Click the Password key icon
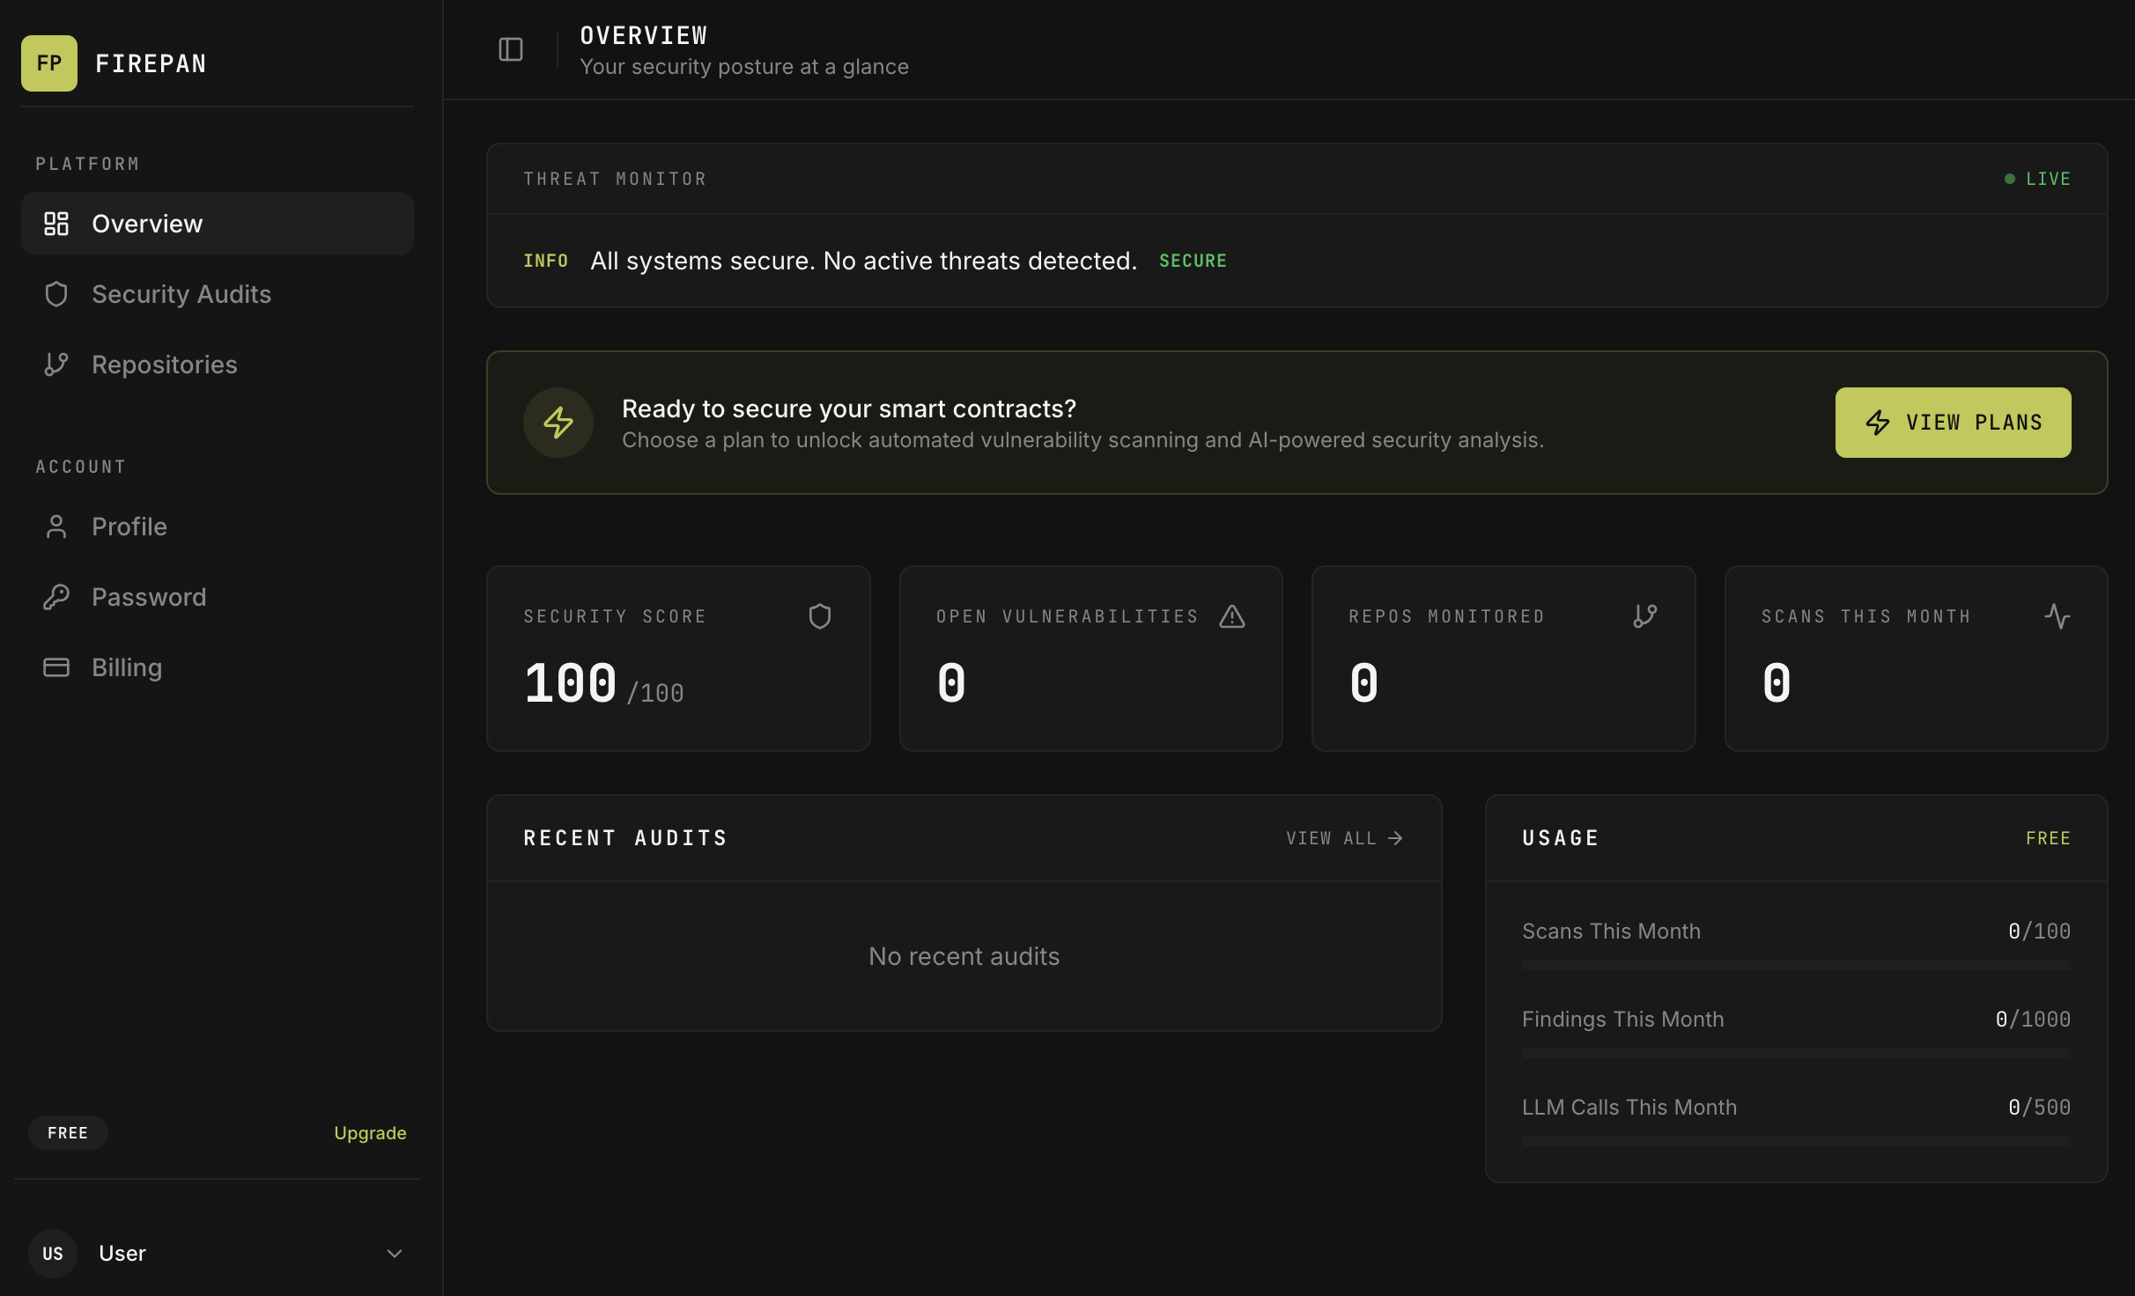Image resolution: width=2135 pixels, height=1296 pixels. point(56,596)
